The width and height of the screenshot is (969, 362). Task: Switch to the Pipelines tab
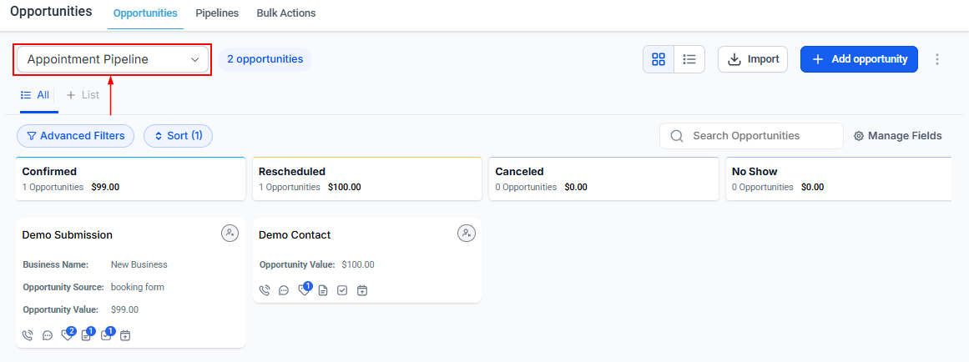pos(217,13)
